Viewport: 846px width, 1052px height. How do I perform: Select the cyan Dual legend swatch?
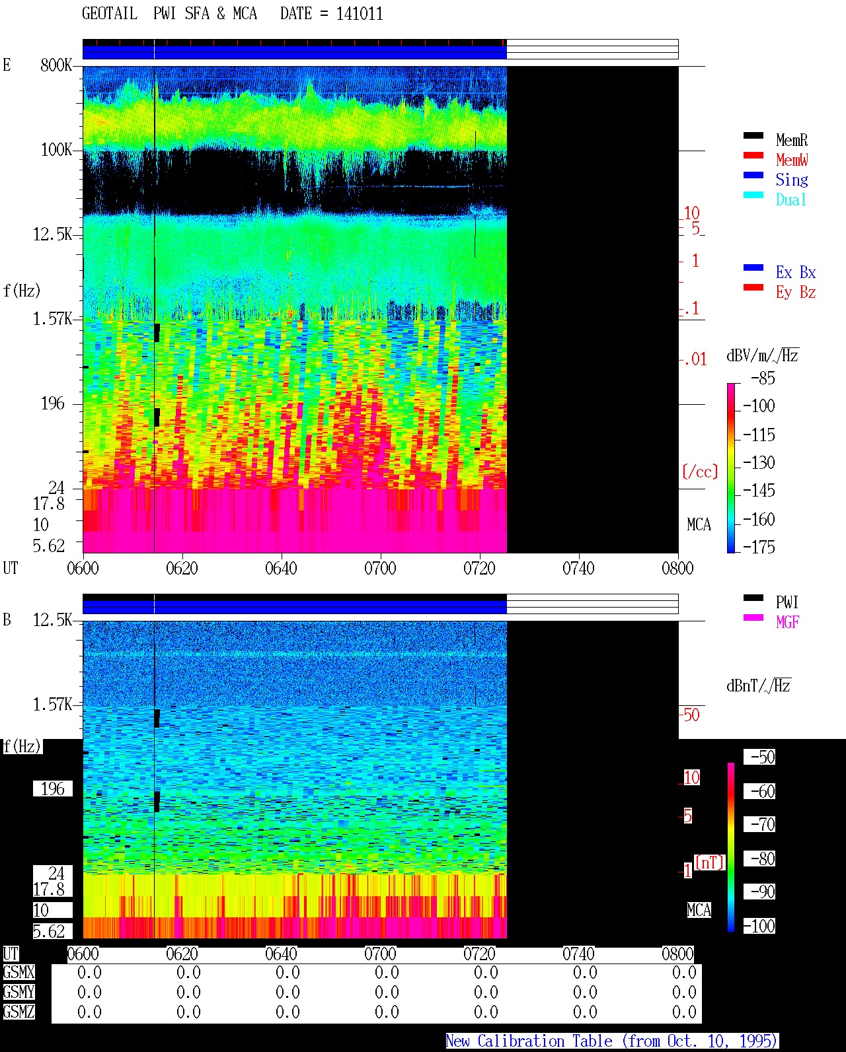753,195
